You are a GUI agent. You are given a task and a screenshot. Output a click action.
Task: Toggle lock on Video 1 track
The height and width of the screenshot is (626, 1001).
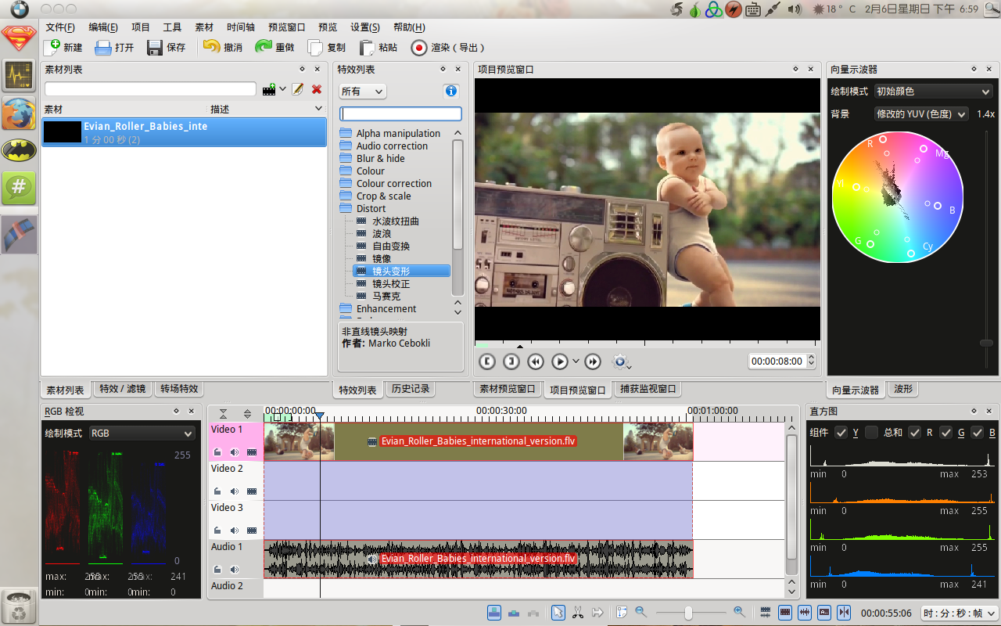pos(217,452)
